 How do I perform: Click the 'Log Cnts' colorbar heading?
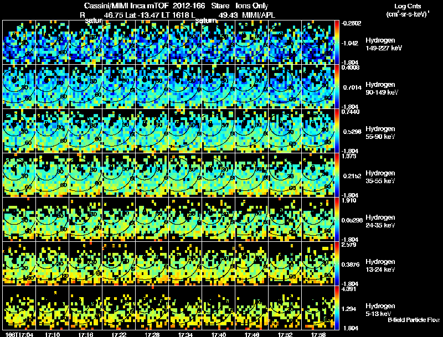coord(408,6)
